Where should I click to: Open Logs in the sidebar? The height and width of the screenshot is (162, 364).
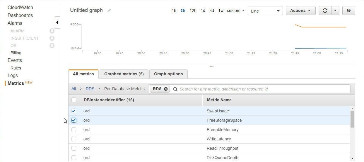point(13,75)
